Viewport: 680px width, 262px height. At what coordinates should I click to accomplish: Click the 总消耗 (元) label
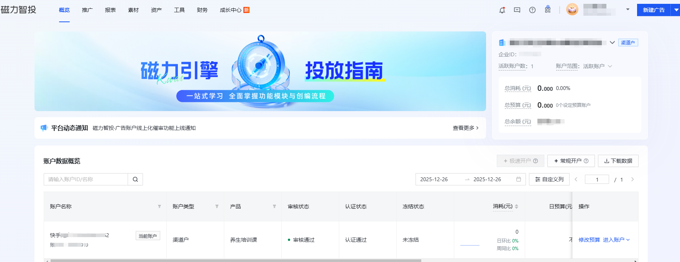(x=518, y=88)
